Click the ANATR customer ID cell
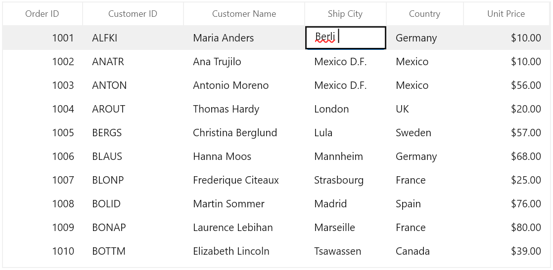Image resolution: width=553 pixels, height=270 pixels. point(108,62)
